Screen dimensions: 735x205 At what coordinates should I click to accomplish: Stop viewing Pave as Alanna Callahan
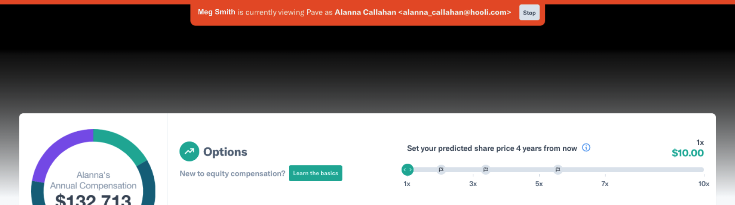point(529,12)
